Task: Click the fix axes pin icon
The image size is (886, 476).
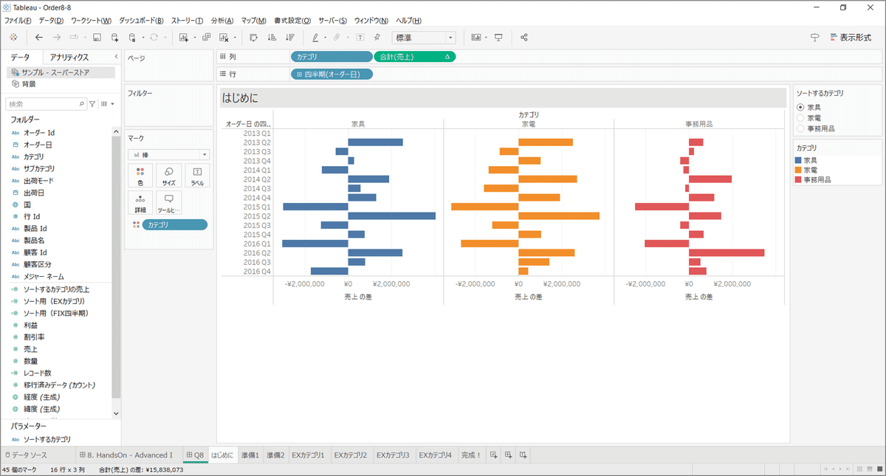Action: click(x=377, y=37)
